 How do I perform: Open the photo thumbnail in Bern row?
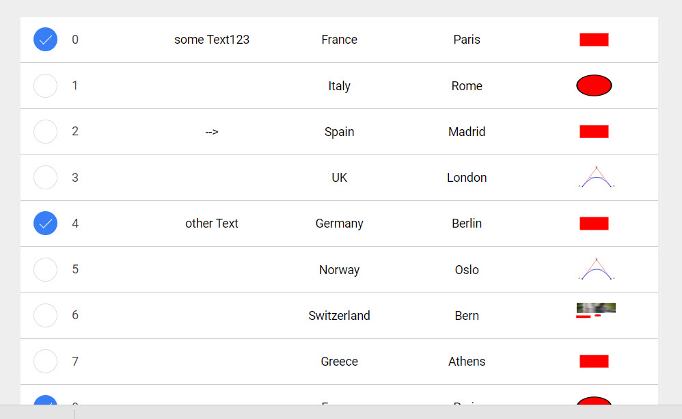596,308
